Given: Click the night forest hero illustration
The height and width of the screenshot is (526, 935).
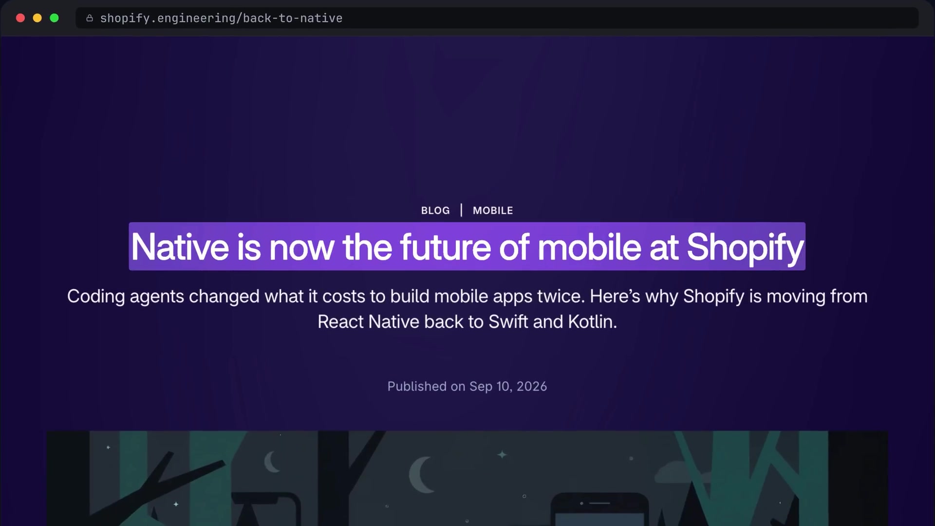Looking at the screenshot, I should (467, 478).
